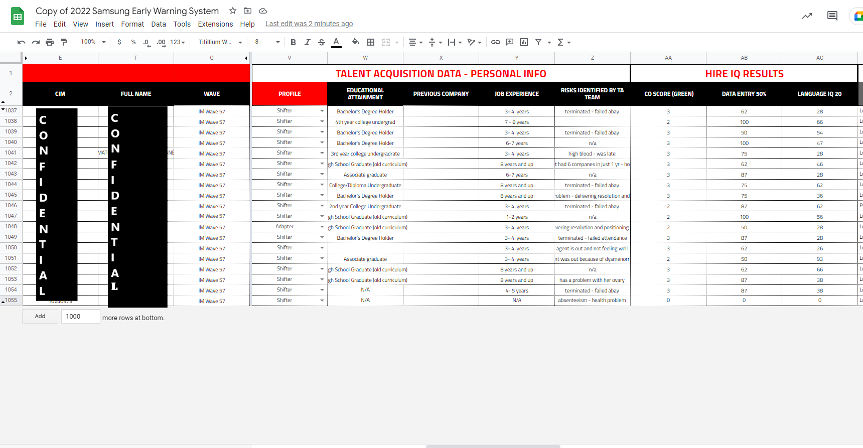Insert a link
Viewport: 863px width, 448px height.
[x=496, y=42]
